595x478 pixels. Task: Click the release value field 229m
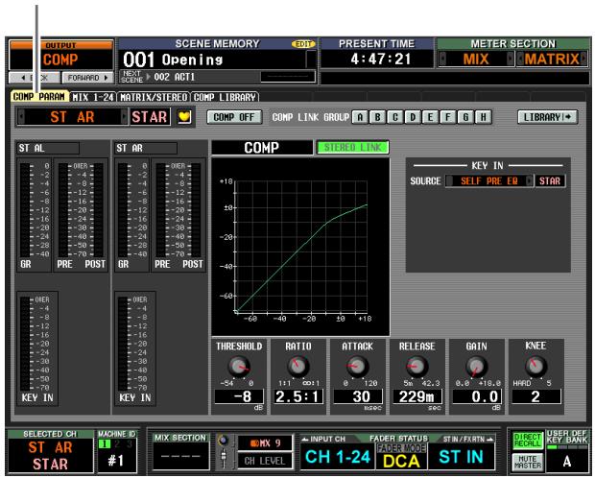417,396
